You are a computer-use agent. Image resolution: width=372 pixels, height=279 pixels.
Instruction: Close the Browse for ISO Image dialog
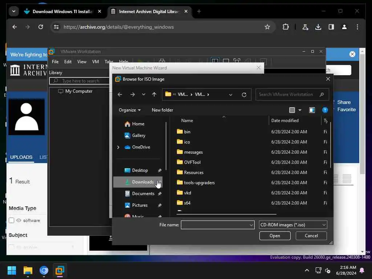click(328, 79)
